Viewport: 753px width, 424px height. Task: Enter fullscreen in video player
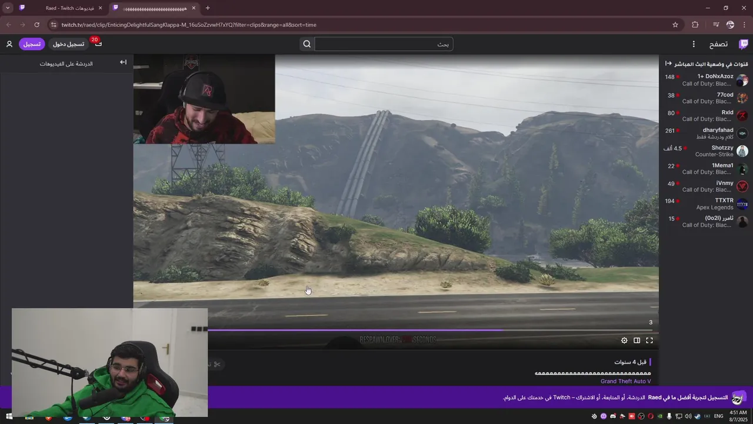(x=649, y=340)
